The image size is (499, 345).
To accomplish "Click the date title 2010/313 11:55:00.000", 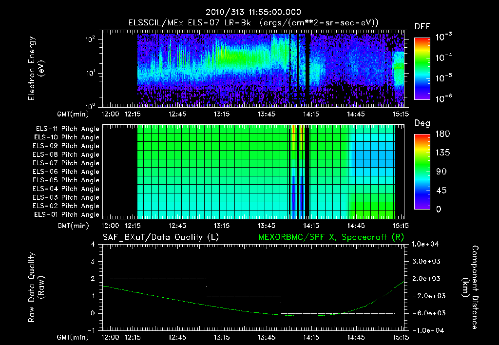I will pyautogui.click(x=253, y=12).
